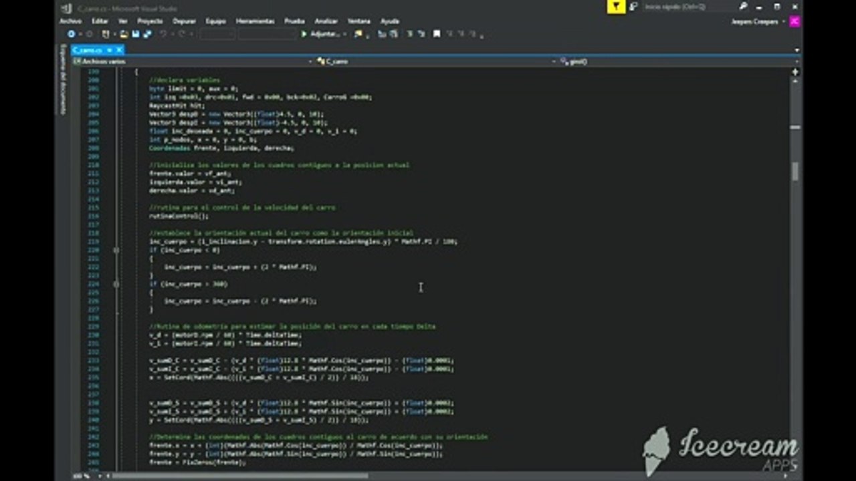Click the yellow notifications flag icon

click(x=616, y=7)
